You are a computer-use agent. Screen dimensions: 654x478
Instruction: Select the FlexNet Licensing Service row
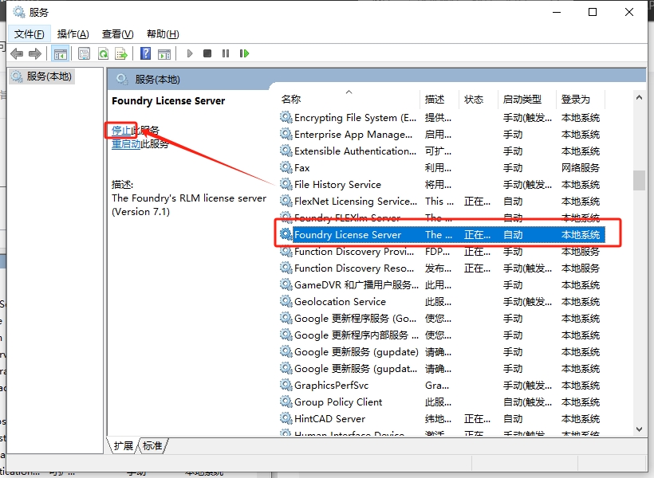(x=355, y=202)
